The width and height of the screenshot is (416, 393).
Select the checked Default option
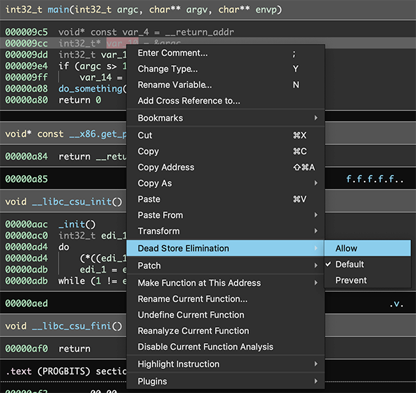tap(367, 264)
